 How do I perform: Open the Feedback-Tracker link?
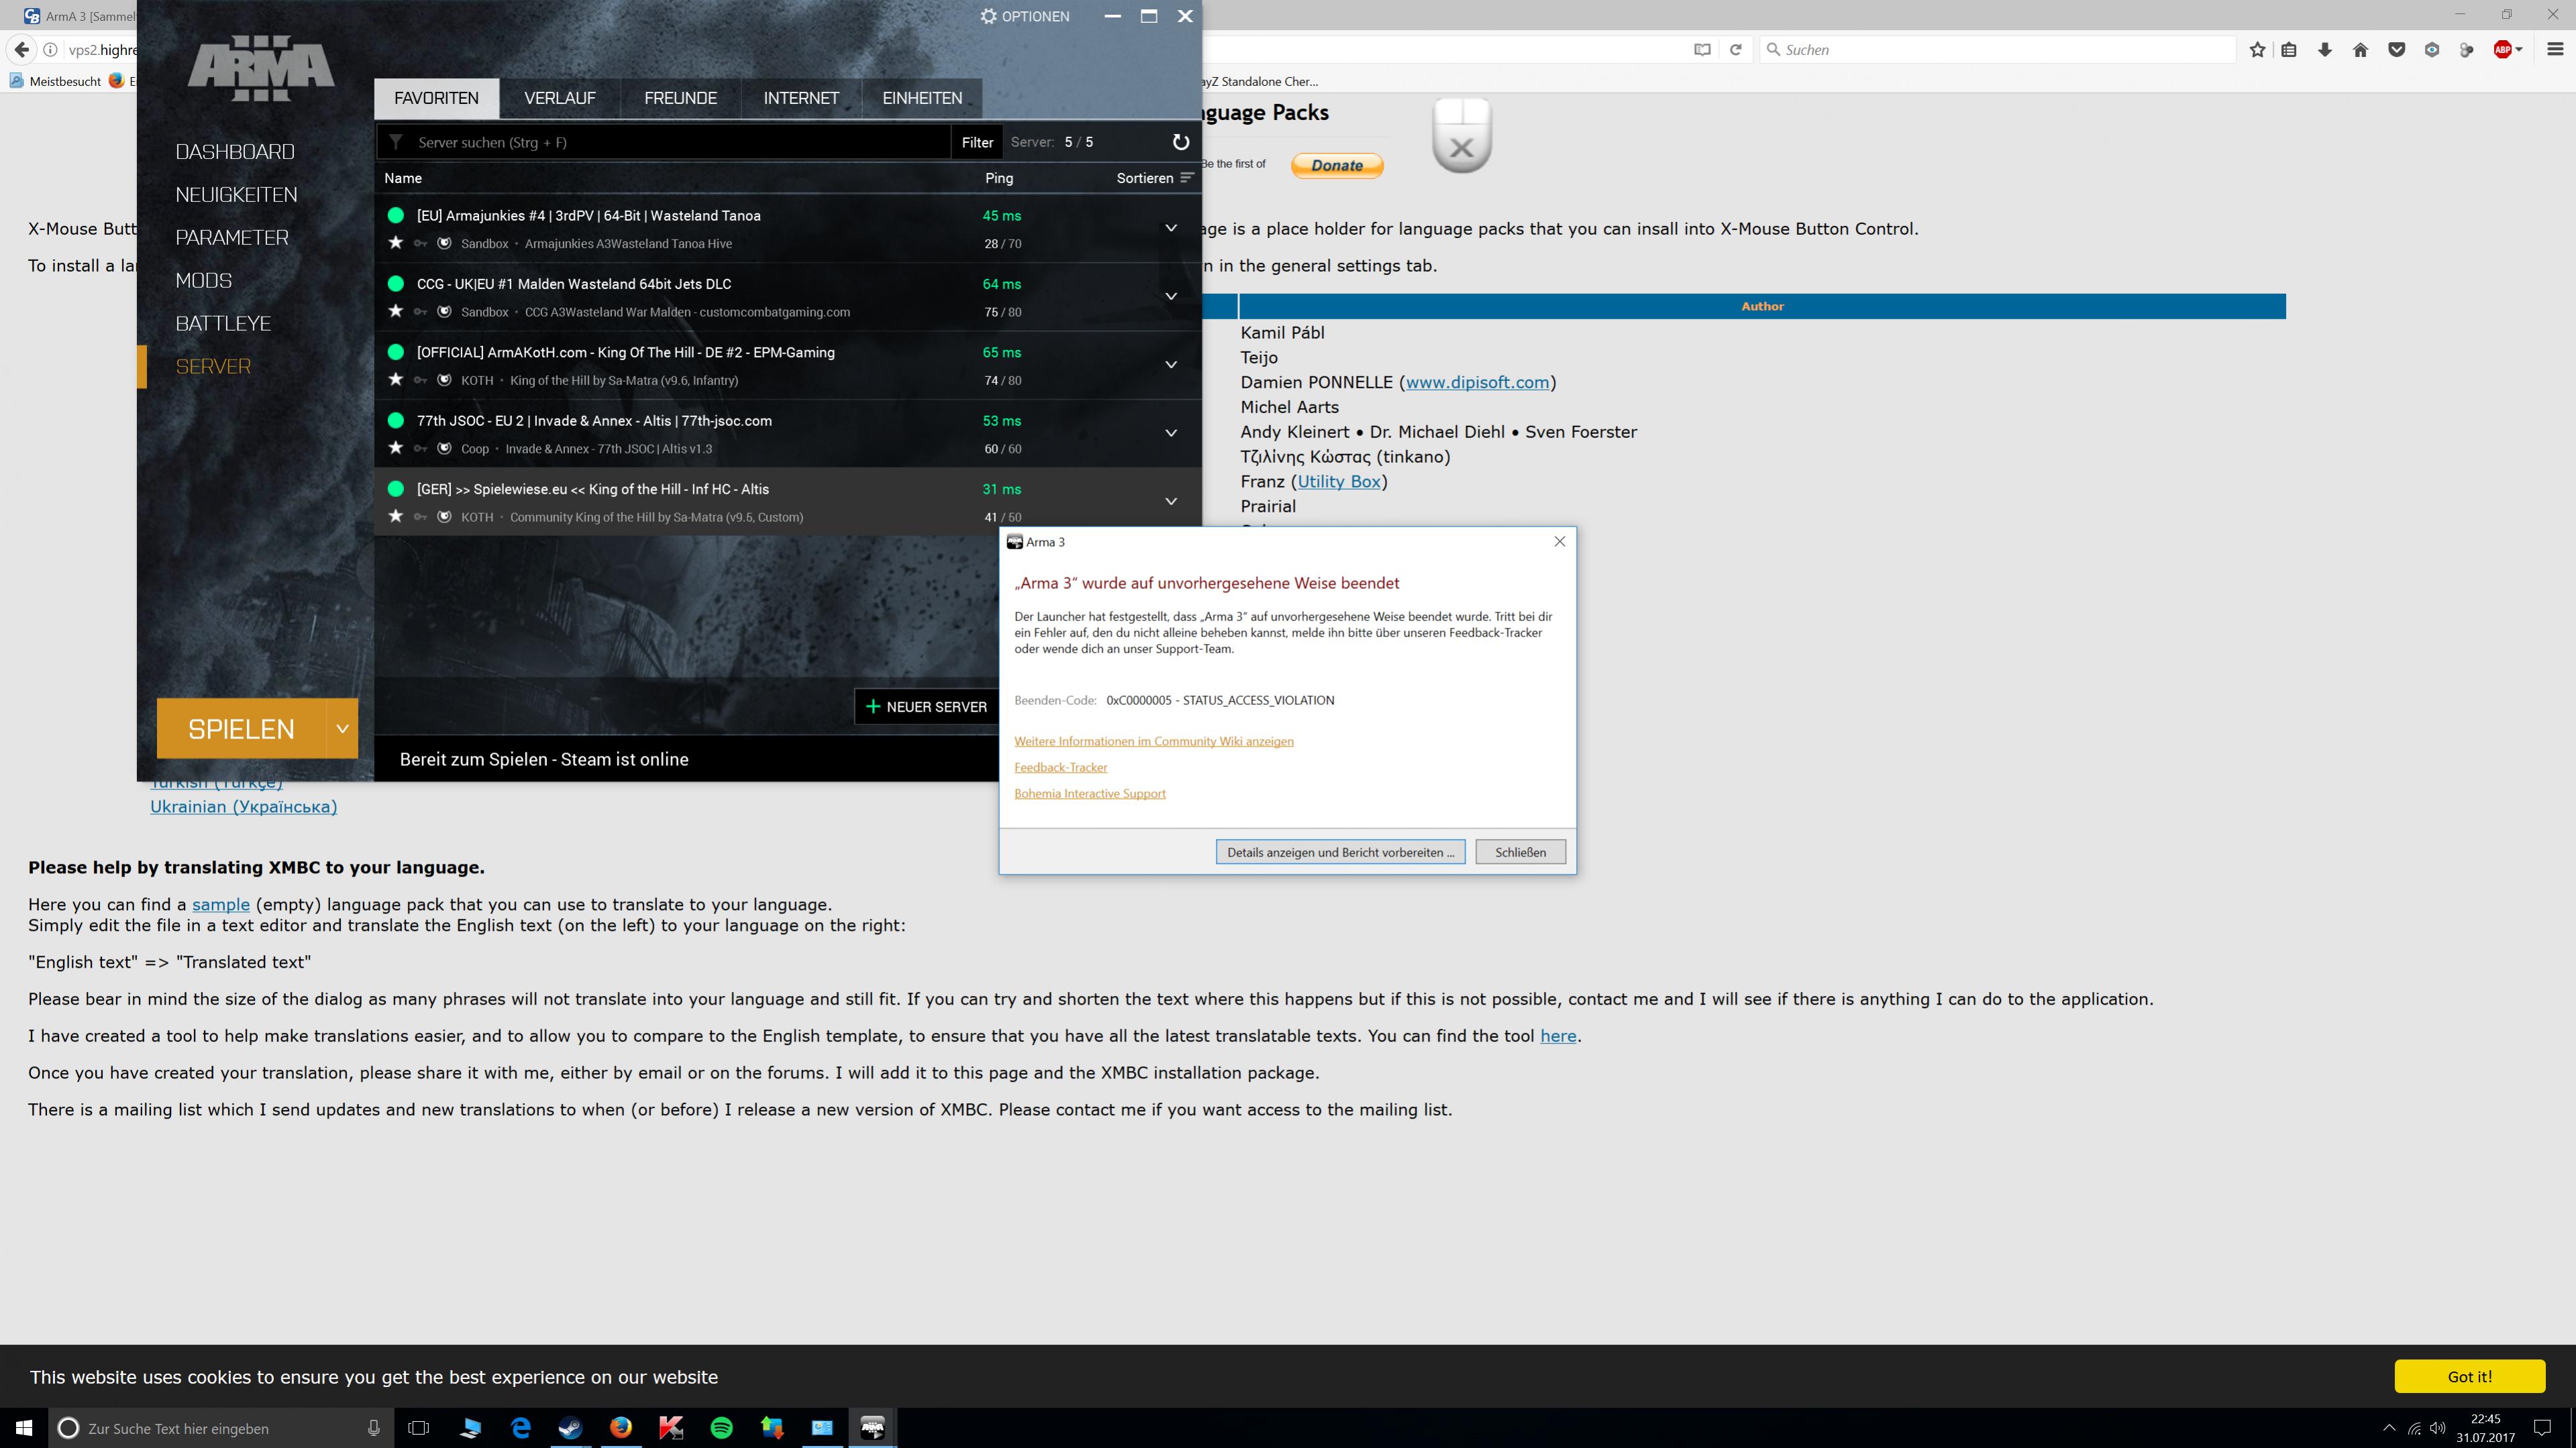1060,767
